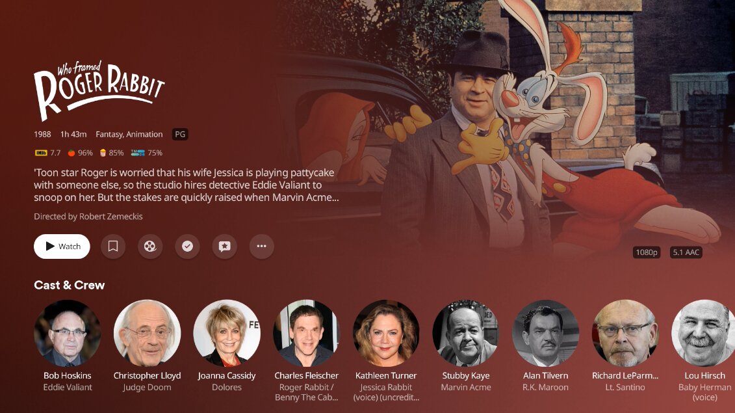Open Kathleen Turner cast profile

coord(386,333)
